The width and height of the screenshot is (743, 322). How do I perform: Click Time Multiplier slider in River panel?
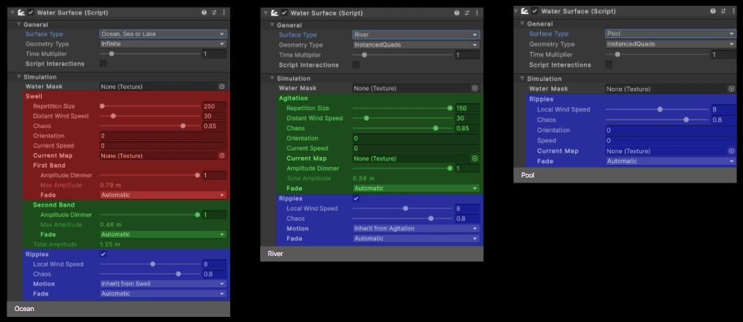(403, 55)
